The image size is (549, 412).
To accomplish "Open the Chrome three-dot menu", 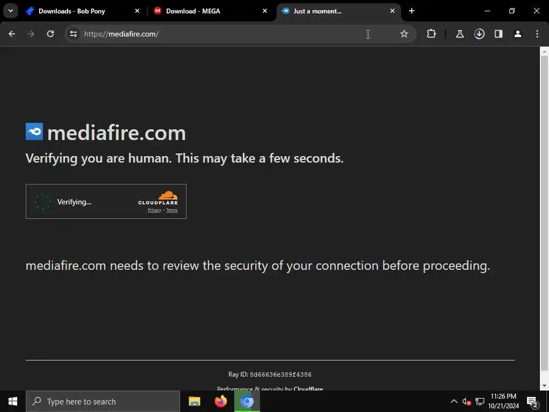I will [x=537, y=34].
